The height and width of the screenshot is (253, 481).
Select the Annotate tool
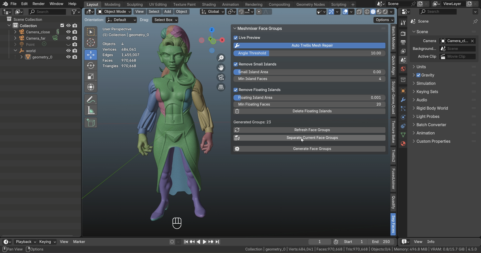click(91, 100)
